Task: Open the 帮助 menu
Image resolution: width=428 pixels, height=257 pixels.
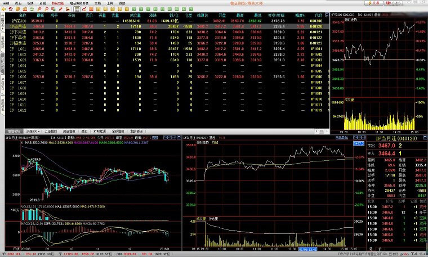Action: click(122, 3)
